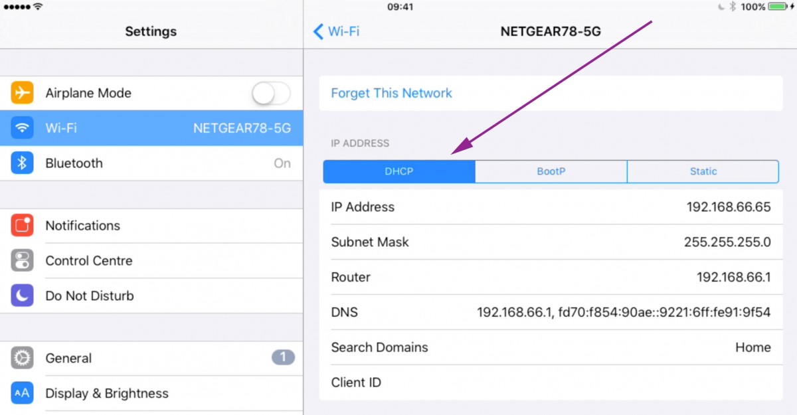Tap the Wi-Fi icon in the Settings list
This screenshot has width=797, height=415.
click(22, 128)
